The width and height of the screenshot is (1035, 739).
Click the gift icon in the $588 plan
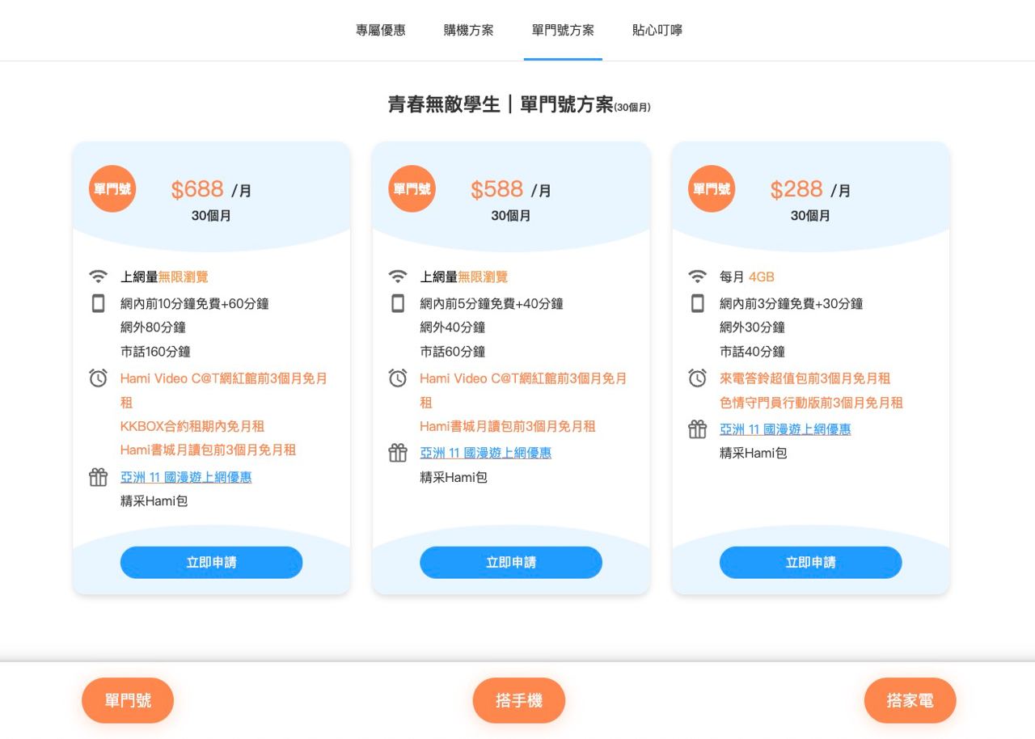[x=398, y=453]
